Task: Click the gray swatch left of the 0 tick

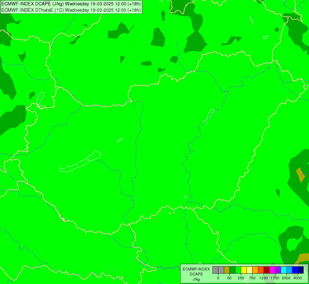Action: click(x=215, y=270)
